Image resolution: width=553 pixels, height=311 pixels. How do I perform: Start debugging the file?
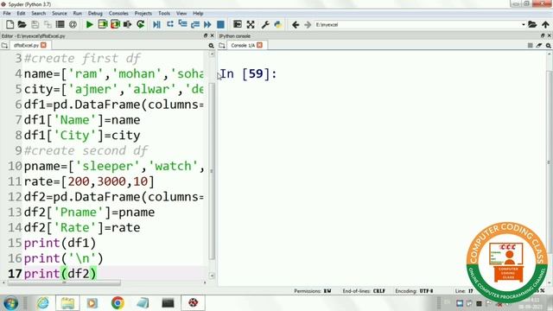(x=157, y=25)
